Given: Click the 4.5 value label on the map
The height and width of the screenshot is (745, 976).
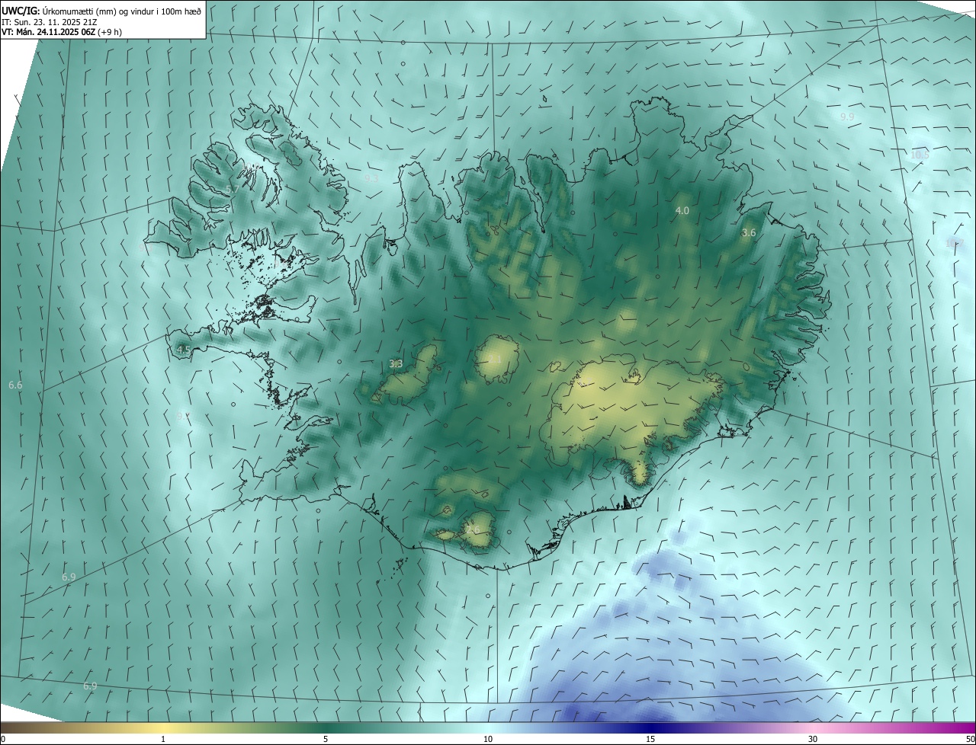Looking at the screenshot, I should pos(183,350).
